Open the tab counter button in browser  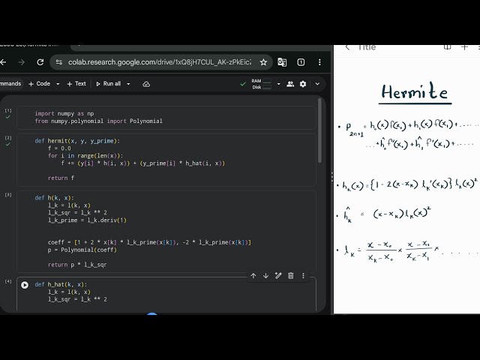pos(301,62)
